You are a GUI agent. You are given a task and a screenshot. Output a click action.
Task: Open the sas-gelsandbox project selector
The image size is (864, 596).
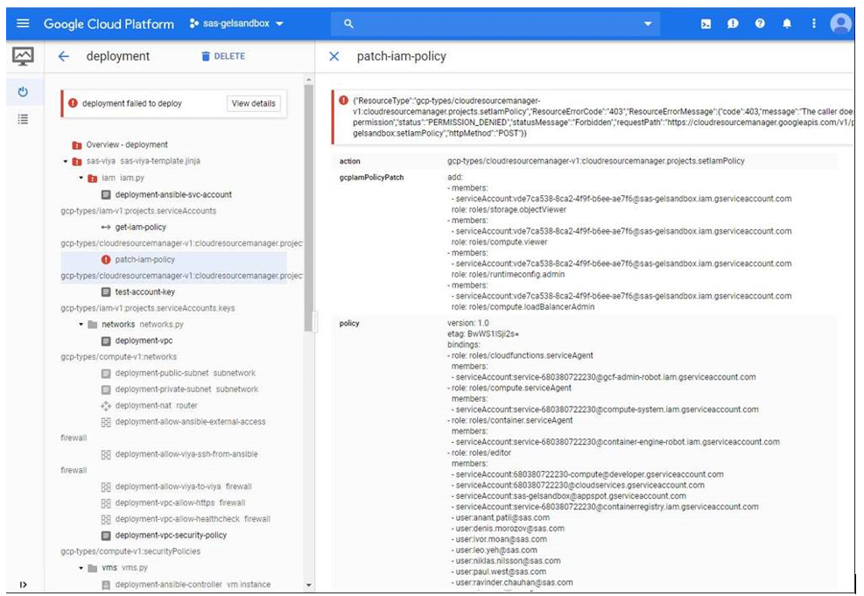(236, 24)
